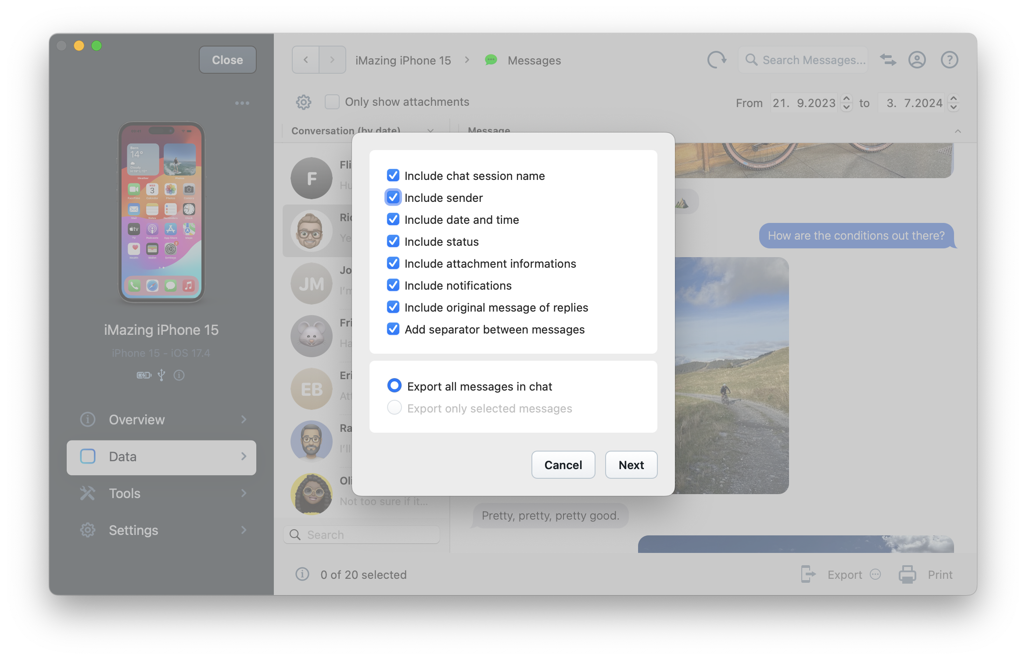Viewport: 1026px width, 660px height.
Task: Select conversation with F avatar
Action: 312,178
